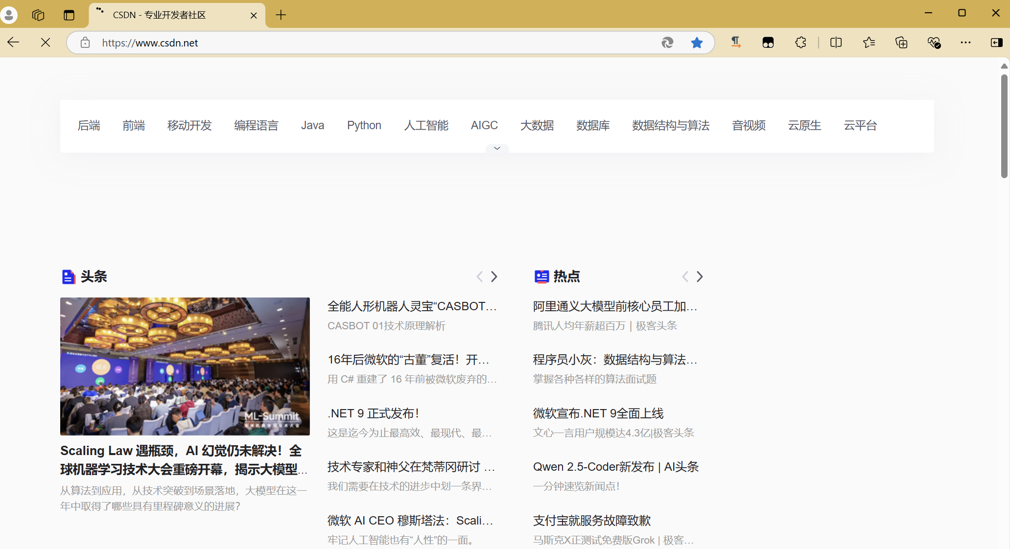Open the Collections icon in toolbar
This screenshot has height=549, width=1010.
(901, 43)
